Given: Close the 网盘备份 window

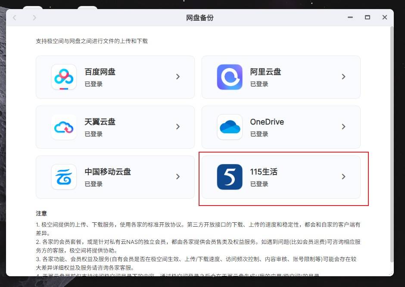Looking at the screenshot, I should point(385,17).
